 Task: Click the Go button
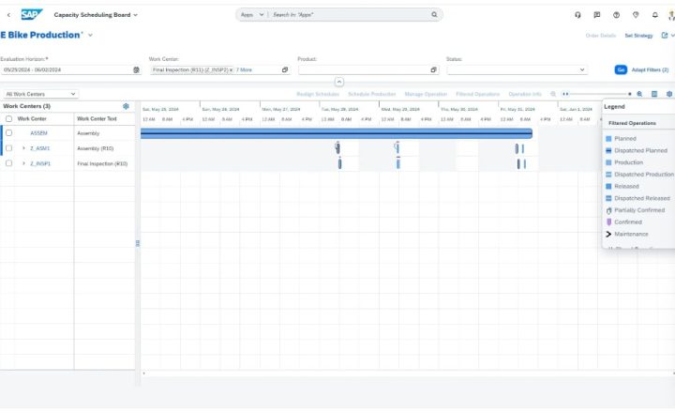[x=621, y=69]
